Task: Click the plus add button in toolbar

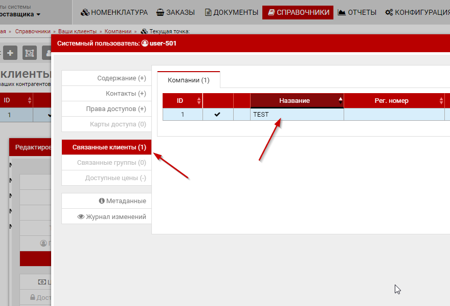Action: (10, 53)
